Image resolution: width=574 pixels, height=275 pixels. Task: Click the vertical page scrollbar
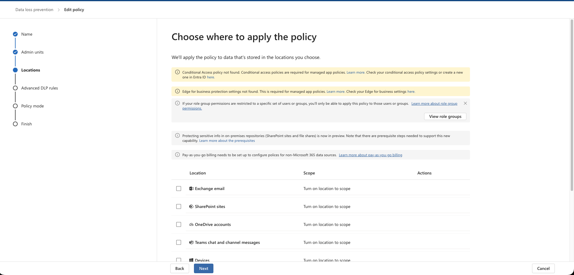point(572,105)
